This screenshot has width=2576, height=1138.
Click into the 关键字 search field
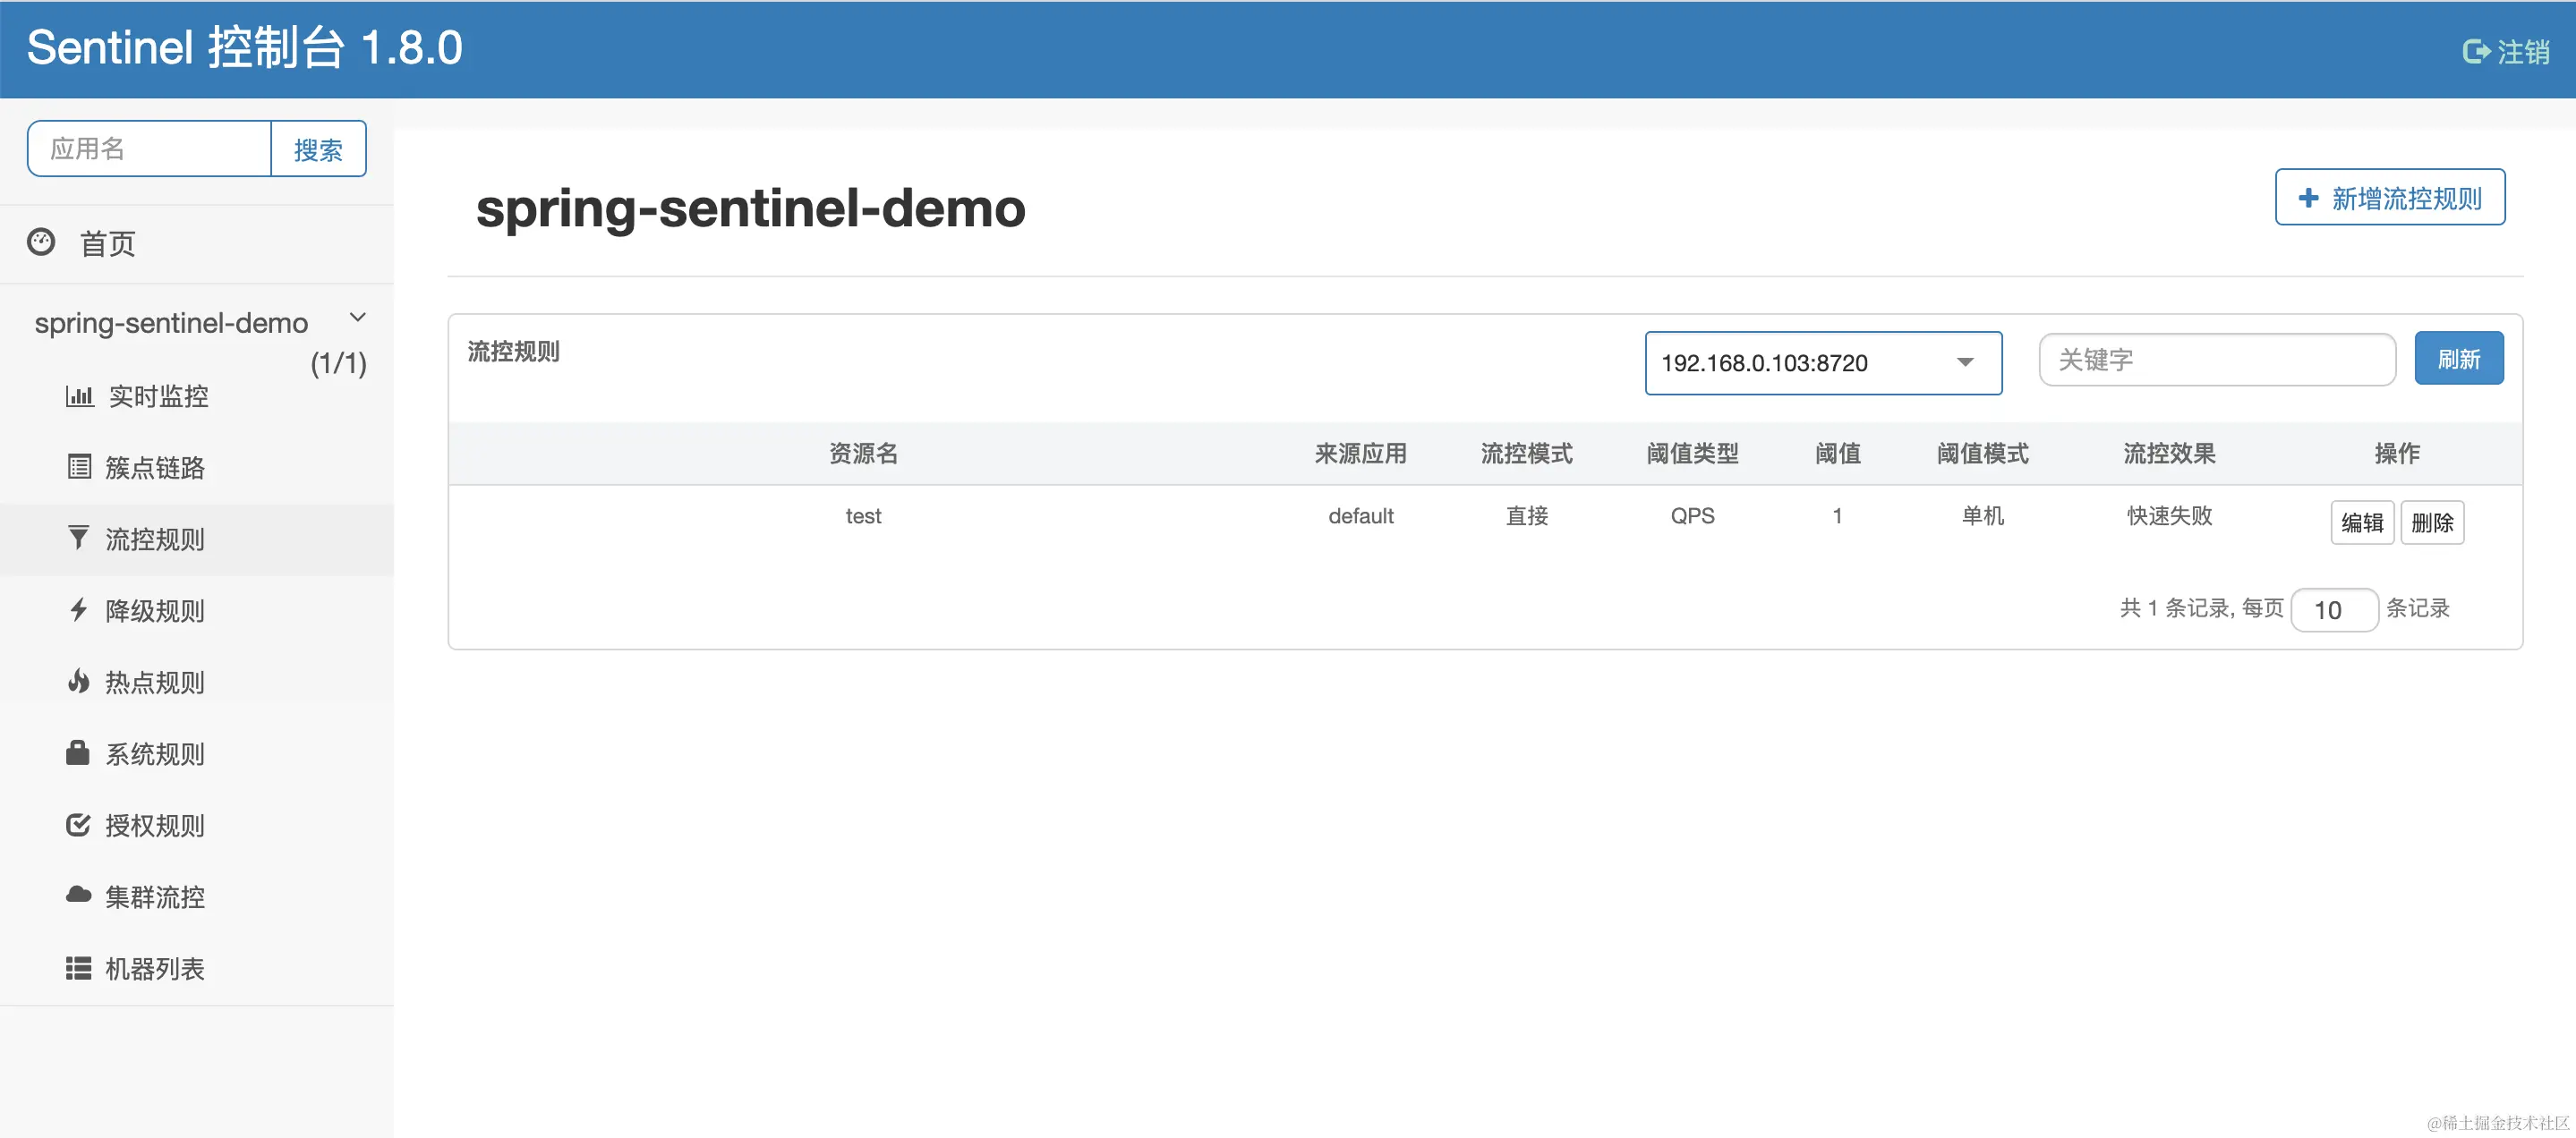(x=2216, y=360)
